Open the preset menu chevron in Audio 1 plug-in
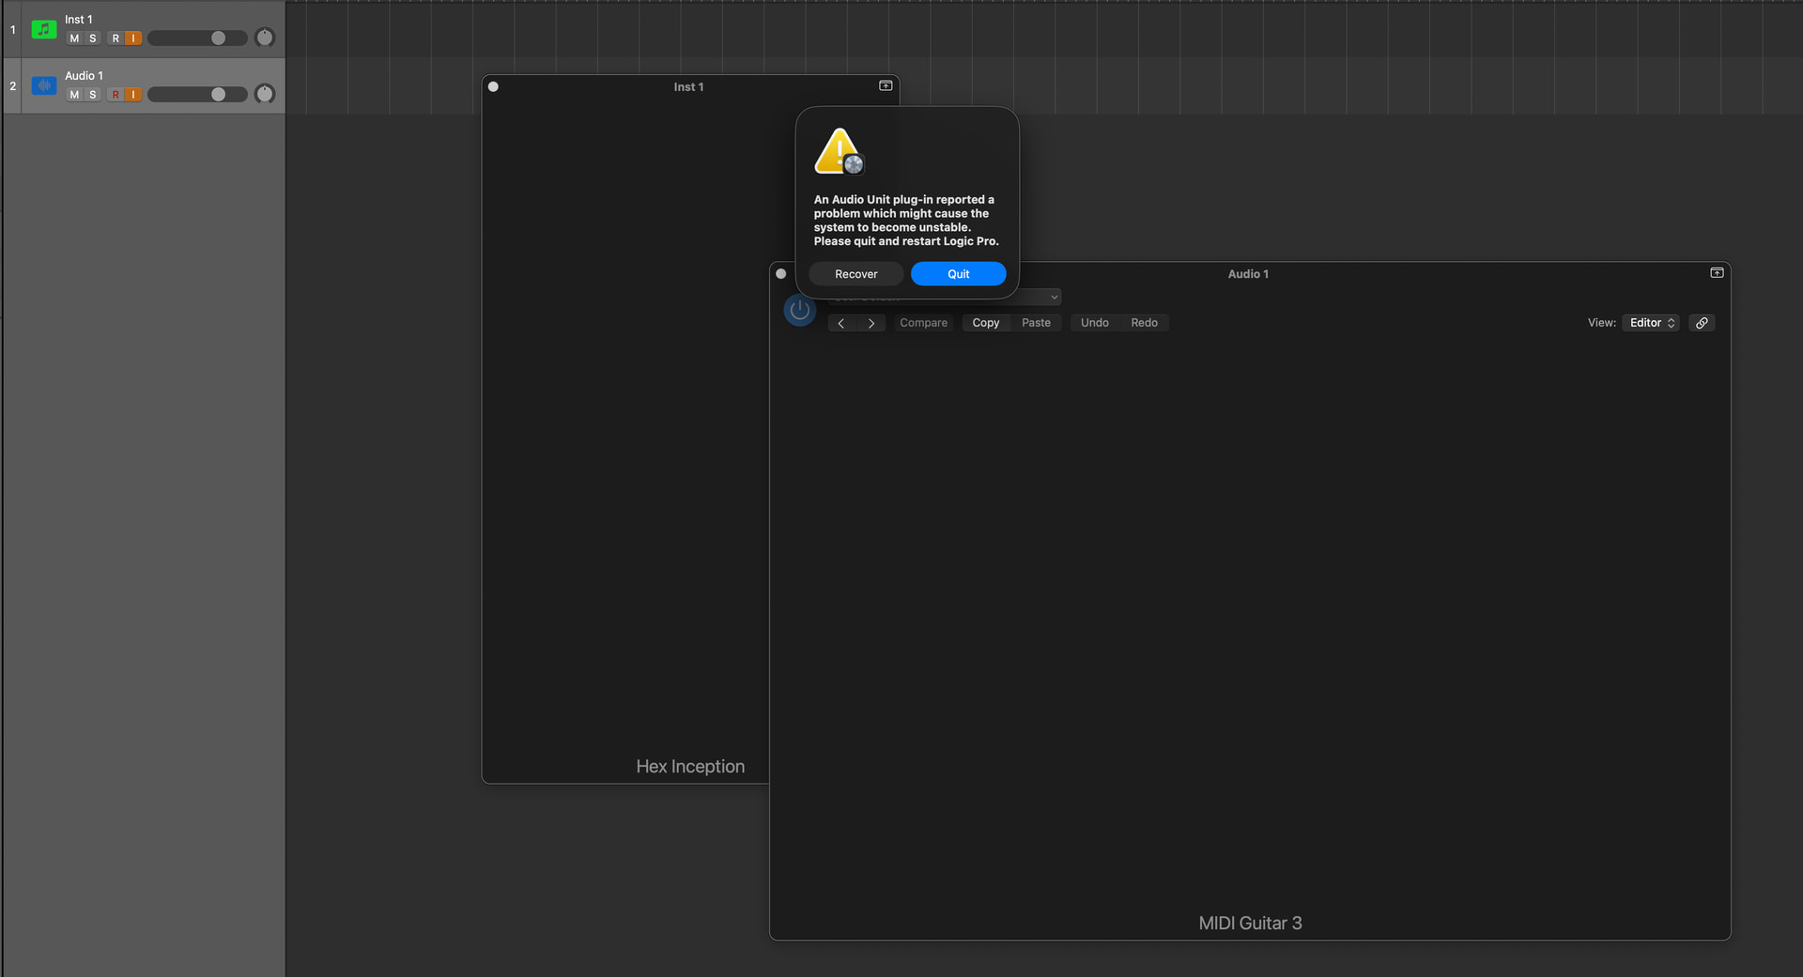 coord(1055,298)
